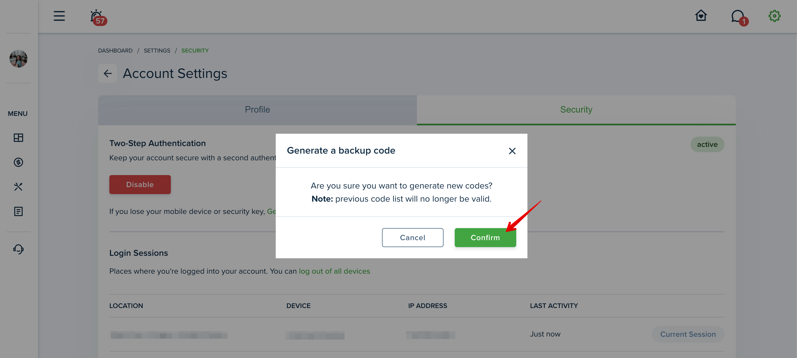797x358 pixels.
Task: Click the DASHBOARD breadcrumb link
Action: coord(115,50)
